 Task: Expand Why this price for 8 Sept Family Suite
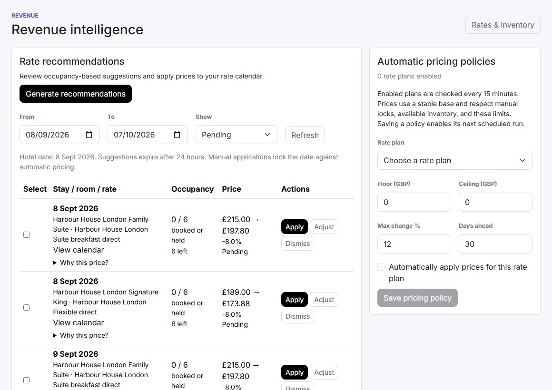pos(80,263)
